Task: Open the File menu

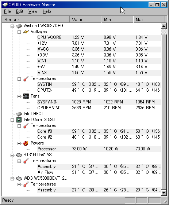Action: [7, 11]
